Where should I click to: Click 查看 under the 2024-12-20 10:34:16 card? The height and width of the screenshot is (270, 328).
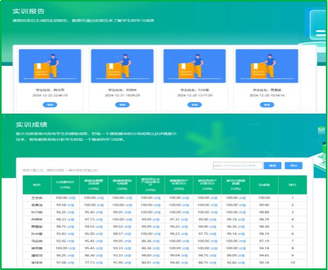tap(266, 104)
